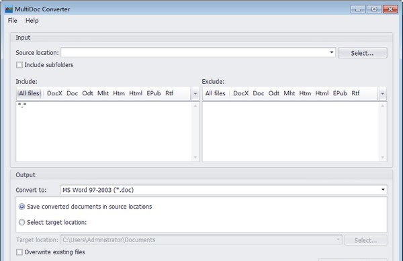The image size is (403, 261).
Task: Open the Help menu
Action: 32,21
